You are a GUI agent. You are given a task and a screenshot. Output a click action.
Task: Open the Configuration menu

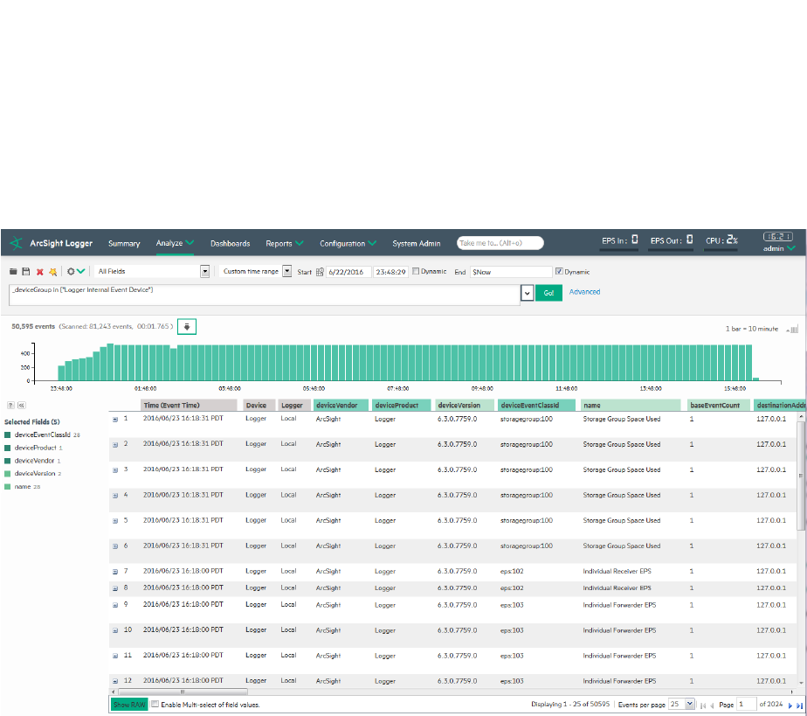click(348, 244)
